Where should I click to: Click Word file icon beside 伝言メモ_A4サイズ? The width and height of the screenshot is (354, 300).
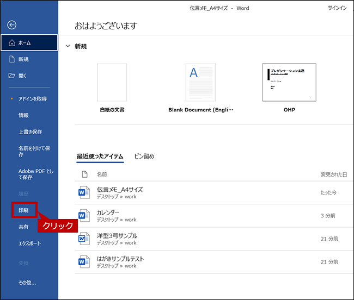point(84,192)
